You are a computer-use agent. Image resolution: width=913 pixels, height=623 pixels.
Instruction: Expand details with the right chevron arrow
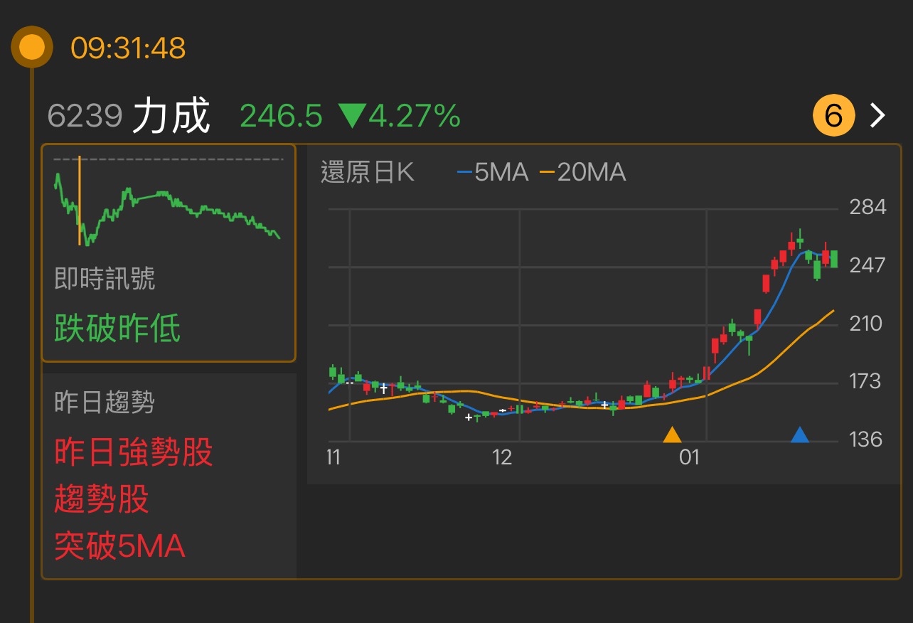876,115
